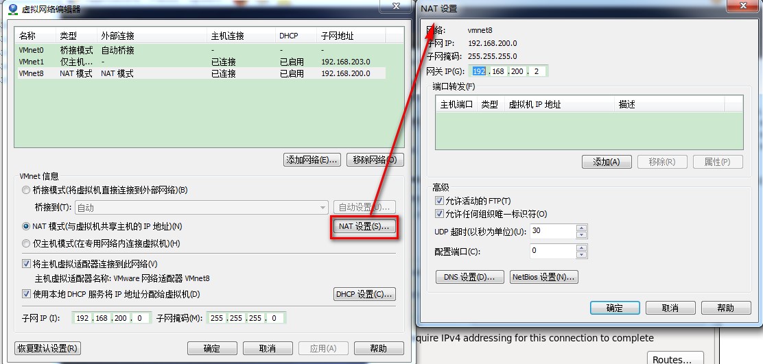Open the DHCP 设置(C)... button

click(364, 294)
